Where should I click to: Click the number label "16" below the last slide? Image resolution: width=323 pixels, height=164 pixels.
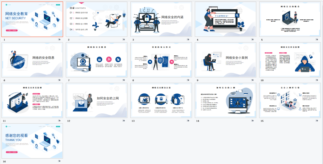tap(4, 162)
